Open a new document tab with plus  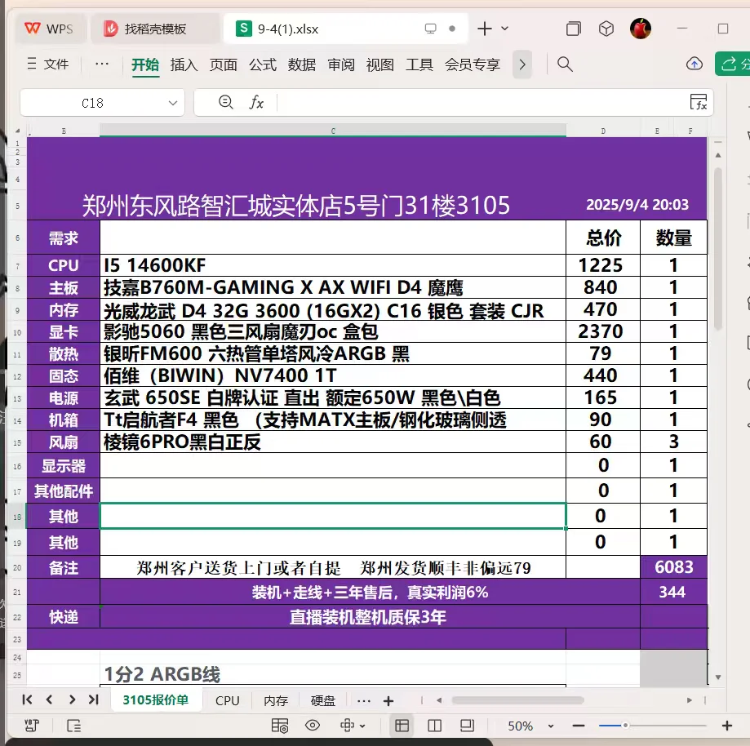coord(485,29)
